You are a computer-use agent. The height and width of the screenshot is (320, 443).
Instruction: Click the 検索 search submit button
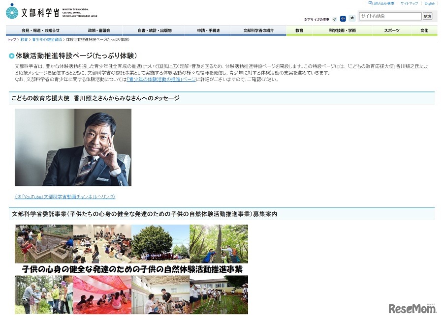tap(426, 16)
